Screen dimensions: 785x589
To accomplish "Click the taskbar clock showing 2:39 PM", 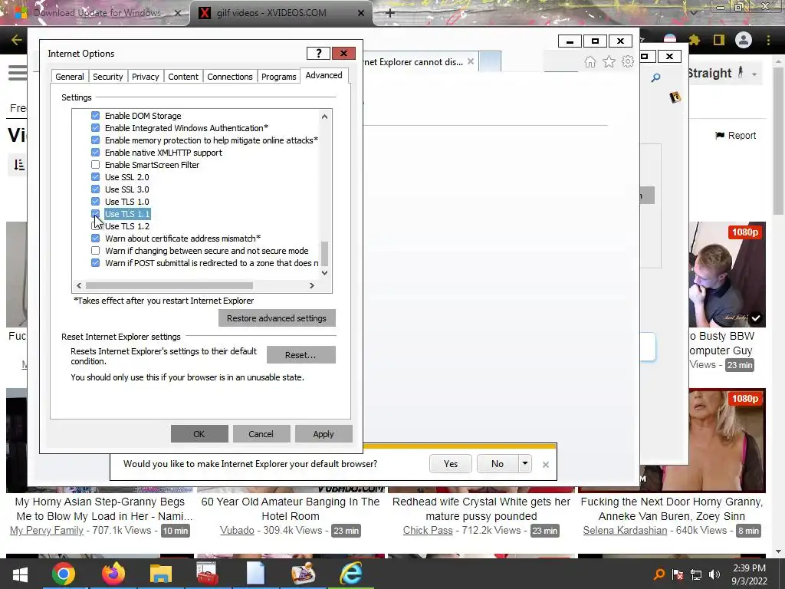I will click(750, 574).
